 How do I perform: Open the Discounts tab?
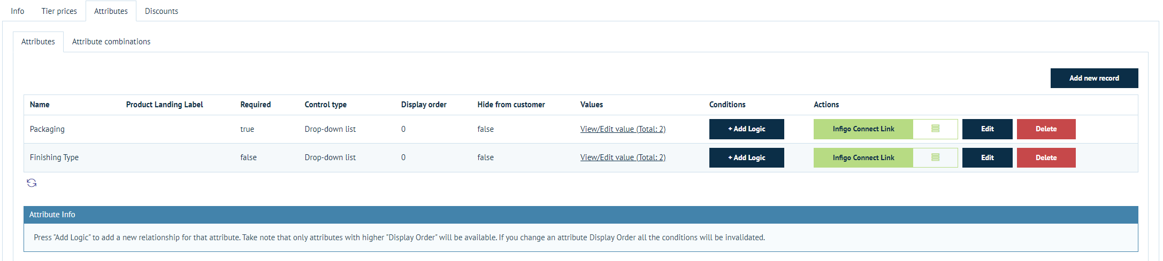pyautogui.click(x=162, y=11)
